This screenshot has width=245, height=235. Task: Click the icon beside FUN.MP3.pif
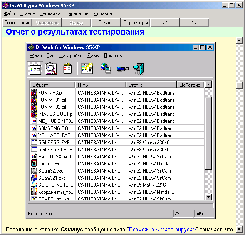(34, 92)
